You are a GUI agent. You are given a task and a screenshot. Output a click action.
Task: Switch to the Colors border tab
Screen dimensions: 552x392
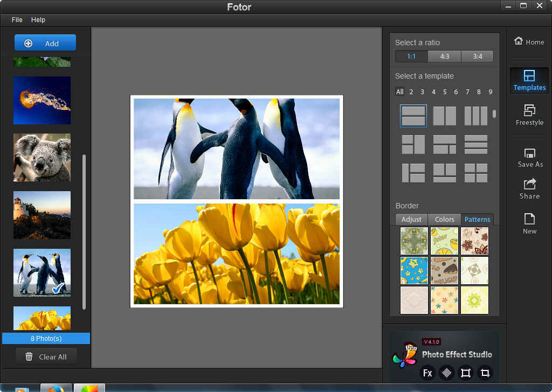click(444, 219)
